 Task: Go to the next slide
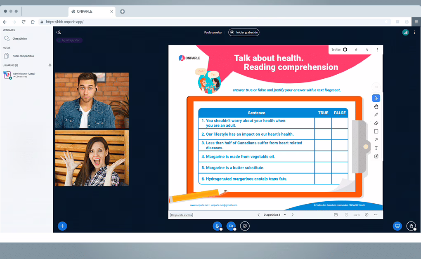pyautogui.click(x=293, y=215)
